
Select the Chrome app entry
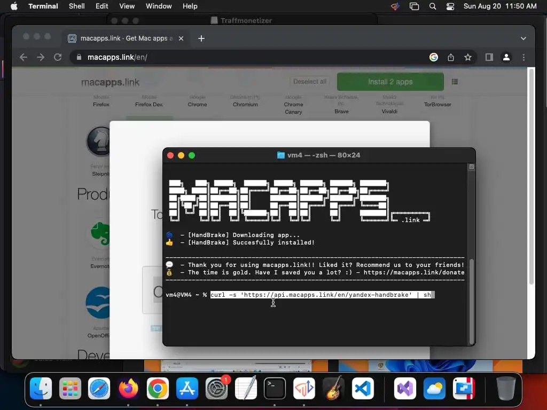click(198, 104)
